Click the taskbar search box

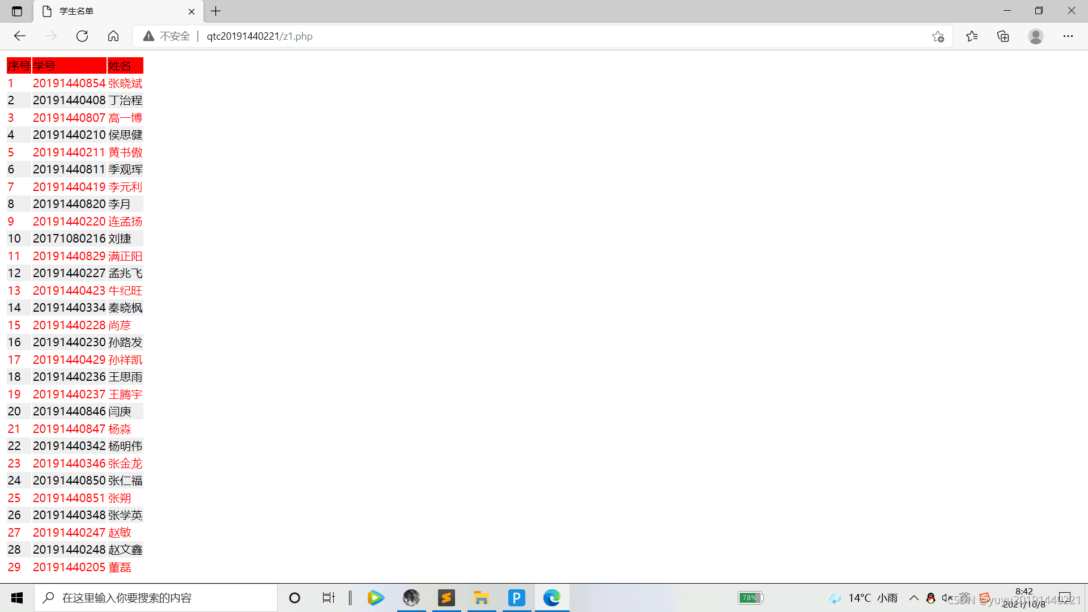[x=156, y=598]
